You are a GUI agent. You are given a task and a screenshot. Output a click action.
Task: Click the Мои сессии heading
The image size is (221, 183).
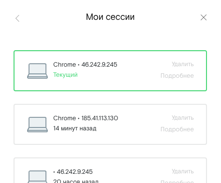pyautogui.click(x=110, y=17)
